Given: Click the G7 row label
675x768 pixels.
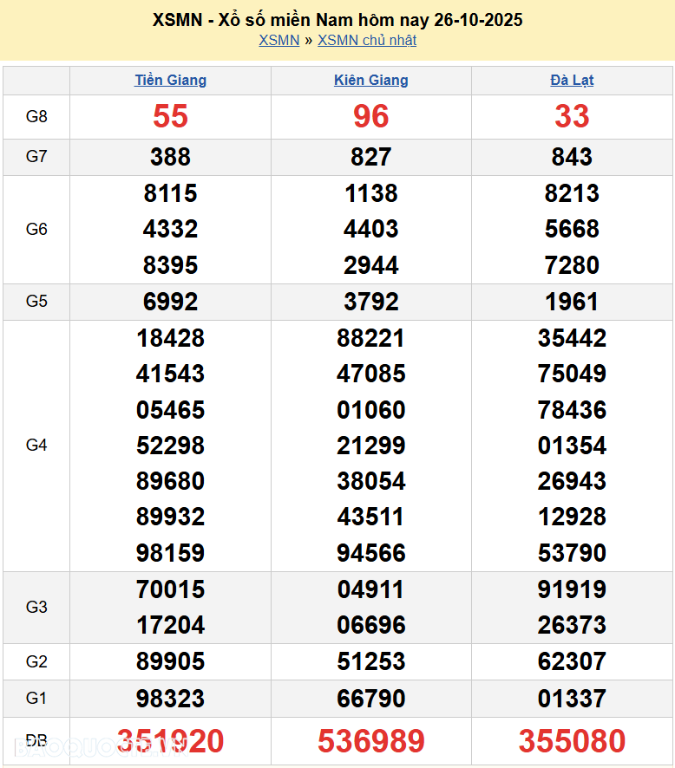Looking at the screenshot, I should click(x=36, y=157).
